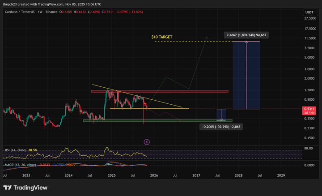Open the MACD indicator legend
Viewport: 322px width, 196px height.
click(20, 165)
